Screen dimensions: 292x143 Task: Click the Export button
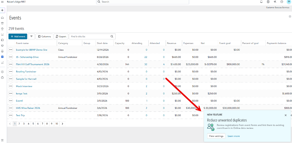click(x=61, y=36)
